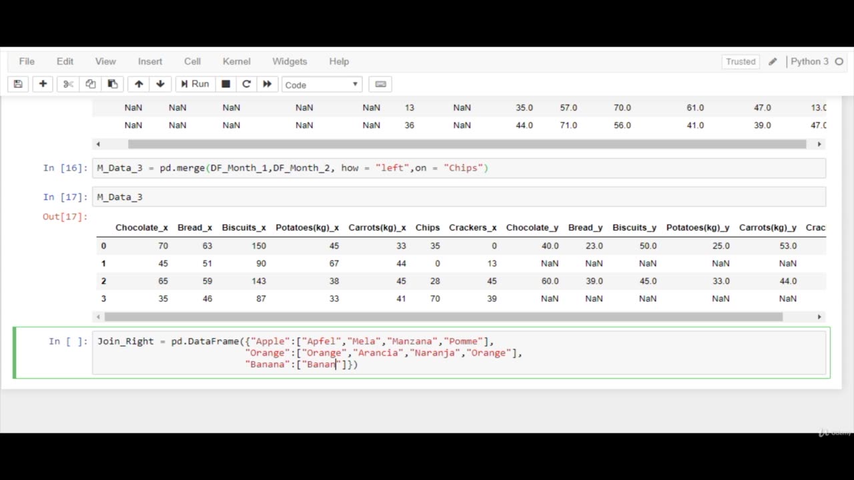This screenshot has height=480, width=854.
Task: Open the Cell menu
Action: 192,61
